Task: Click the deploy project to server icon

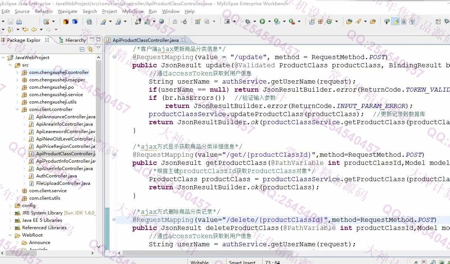Action: point(139,21)
